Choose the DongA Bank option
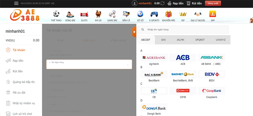 point(154,110)
